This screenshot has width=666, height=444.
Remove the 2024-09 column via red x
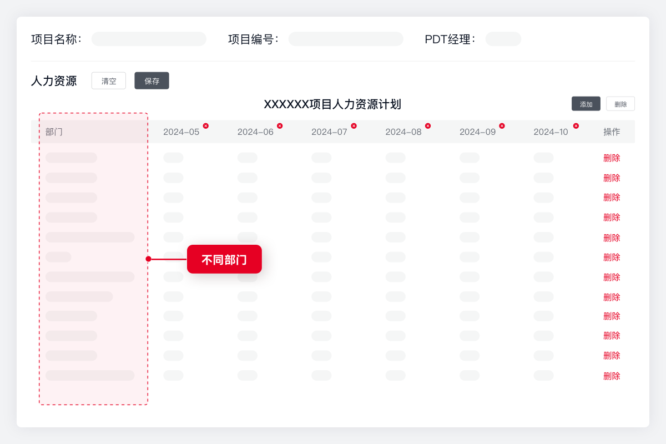point(502,126)
